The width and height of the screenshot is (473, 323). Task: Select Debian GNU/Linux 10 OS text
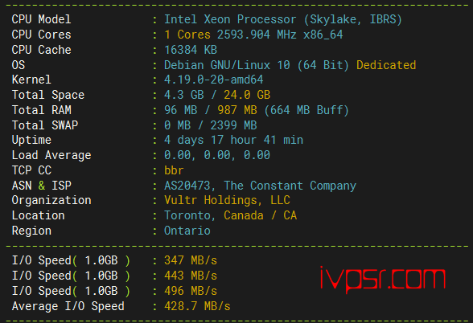227,65
